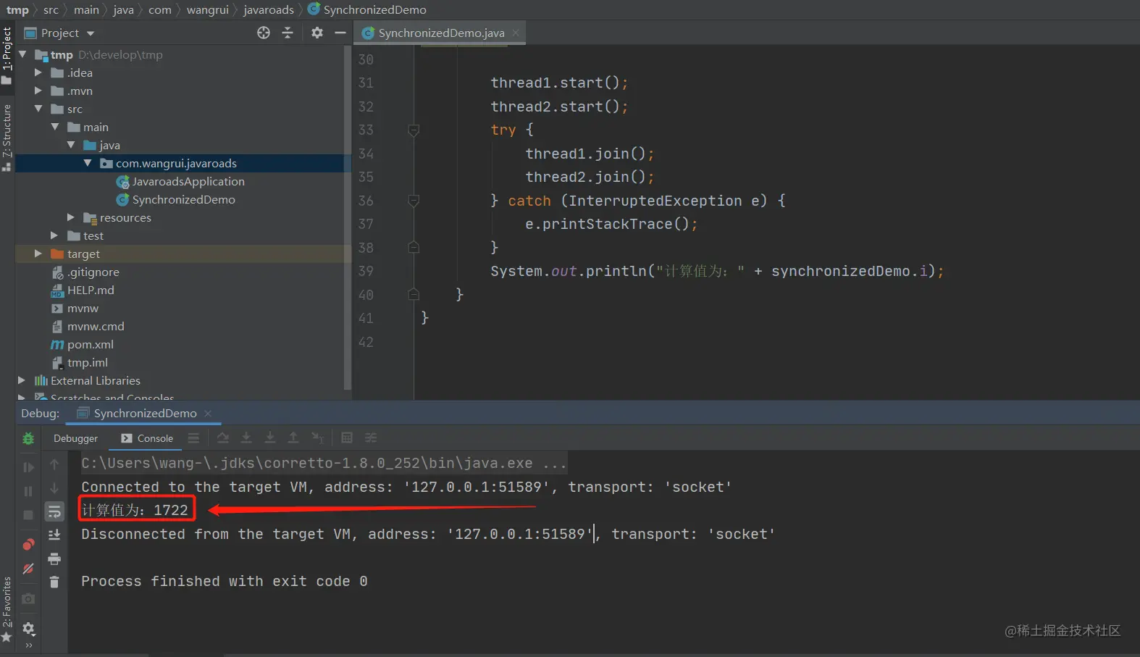Collapse the tmp root folder
The height and width of the screenshot is (657, 1140).
click(22, 54)
